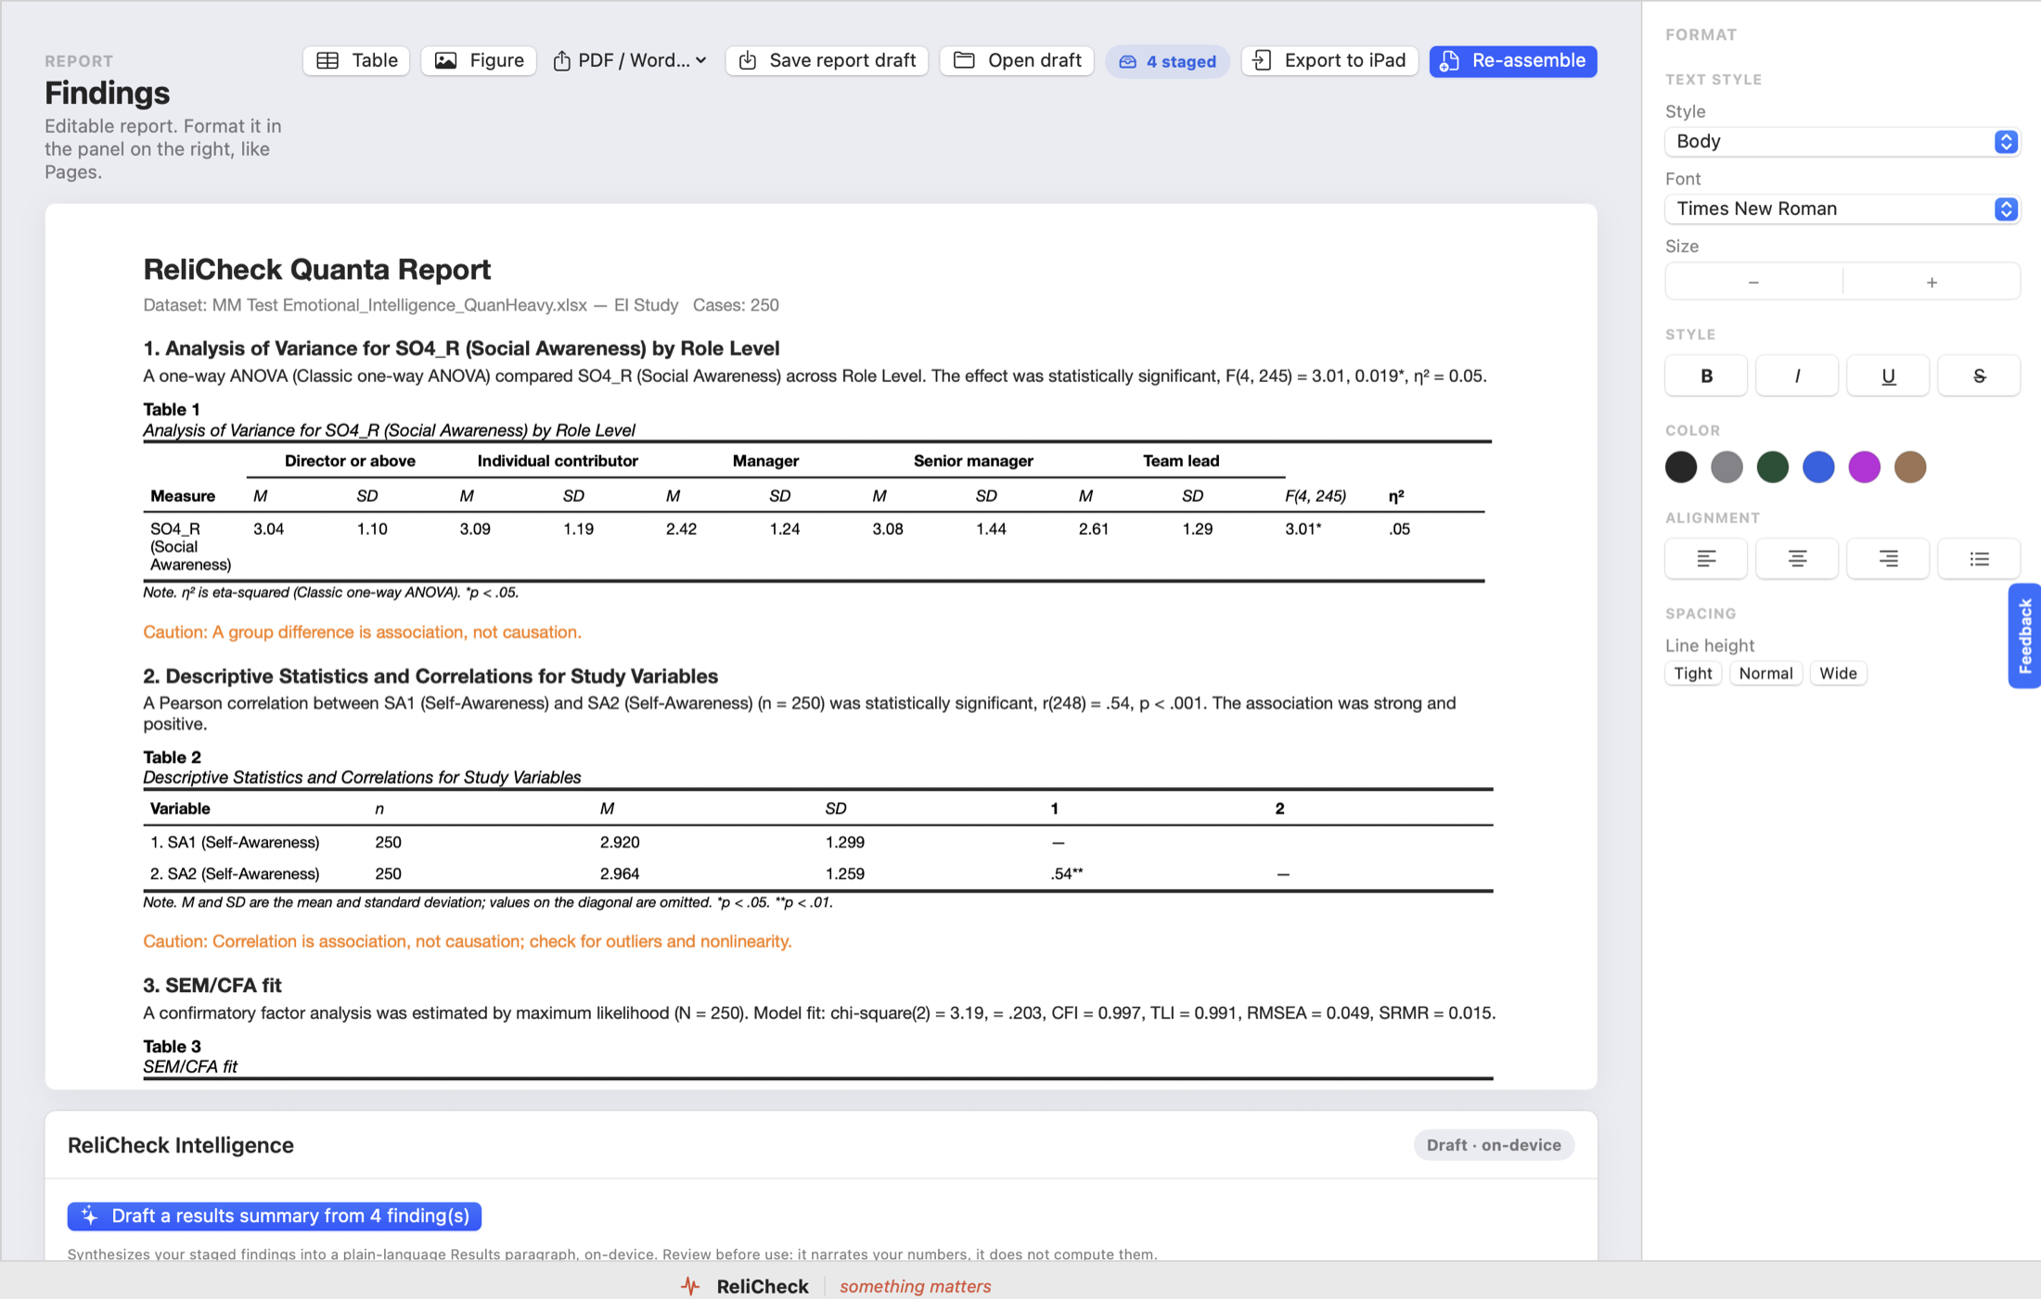2041x1299 pixels.
Task: Select the .54** correlation cell
Action: click(x=1067, y=873)
